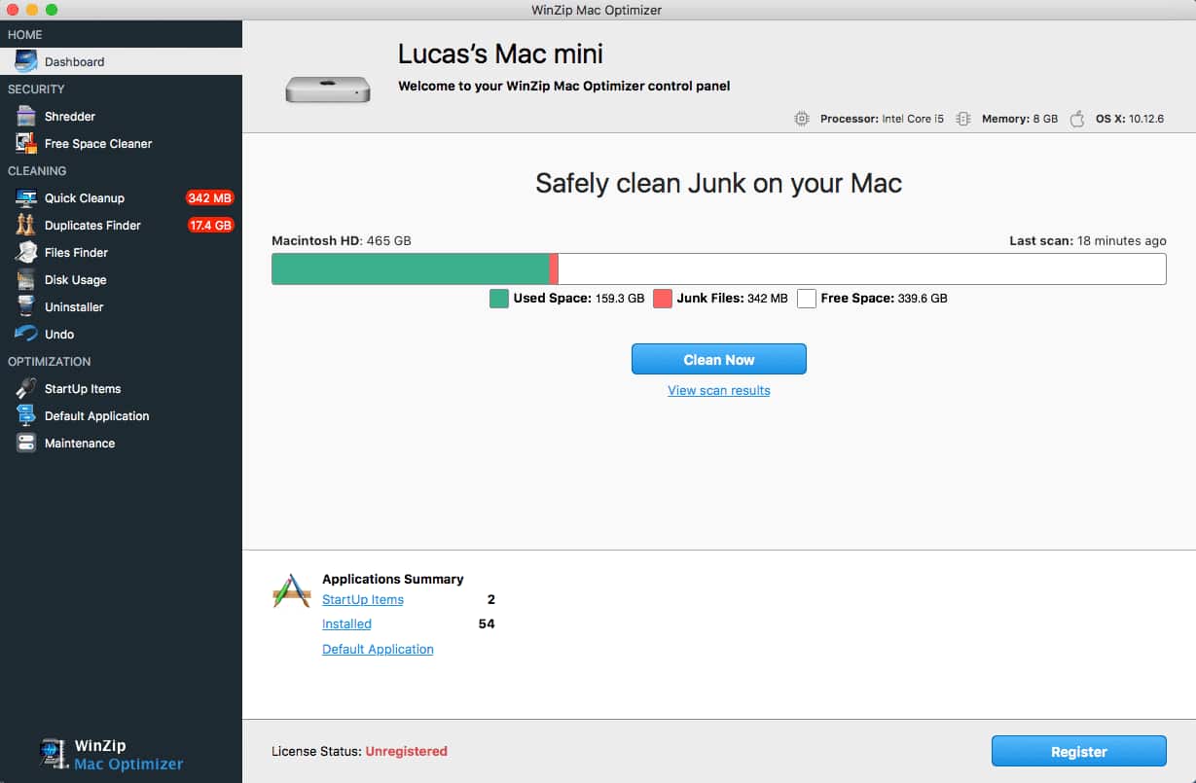This screenshot has width=1196, height=783.
Task: Click the white Free Space legend swatch
Action: point(807,299)
